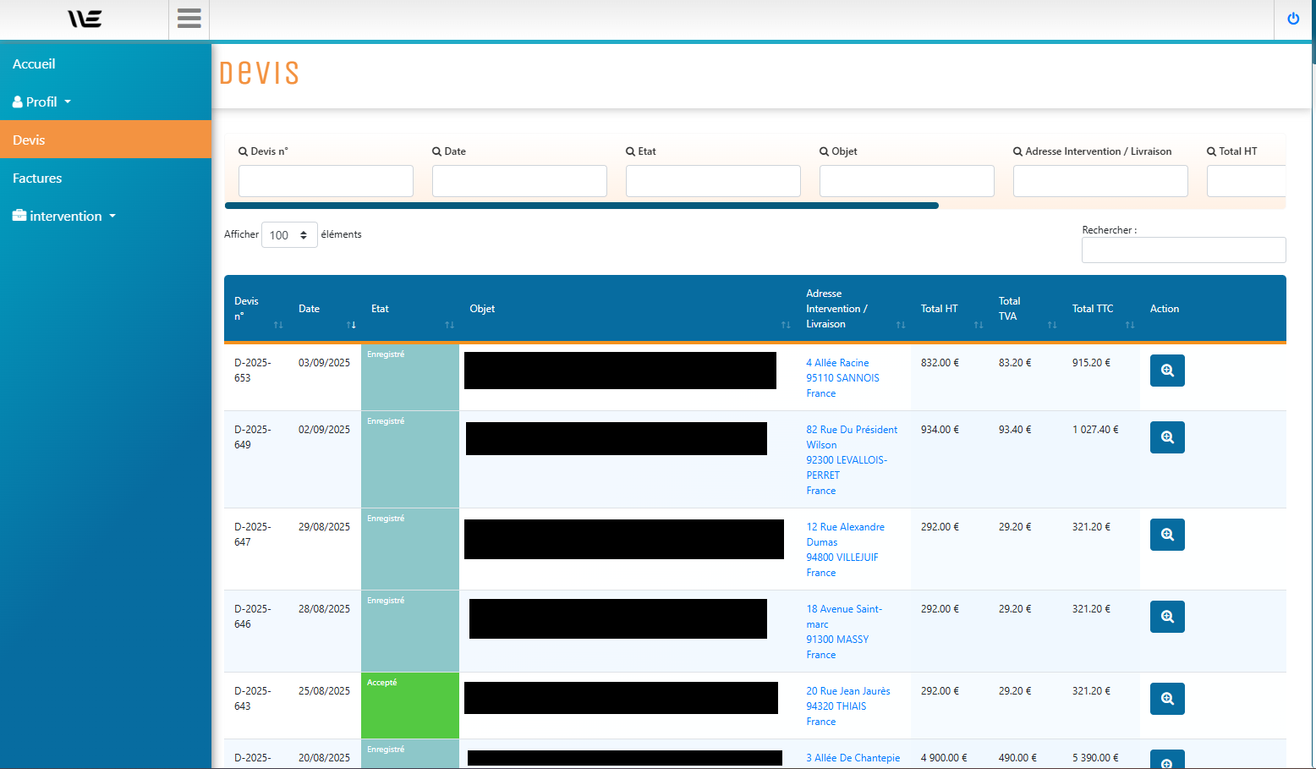
Task: Open the Afficher elements count selector
Action: (x=289, y=235)
